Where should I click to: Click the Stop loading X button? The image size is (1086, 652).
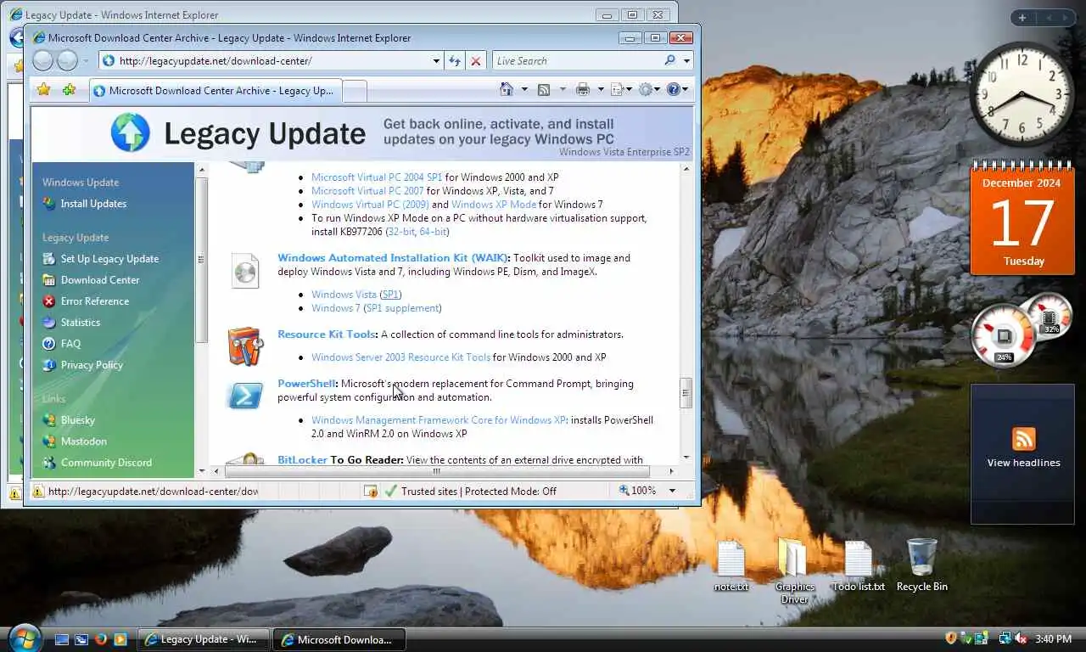tap(476, 61)
